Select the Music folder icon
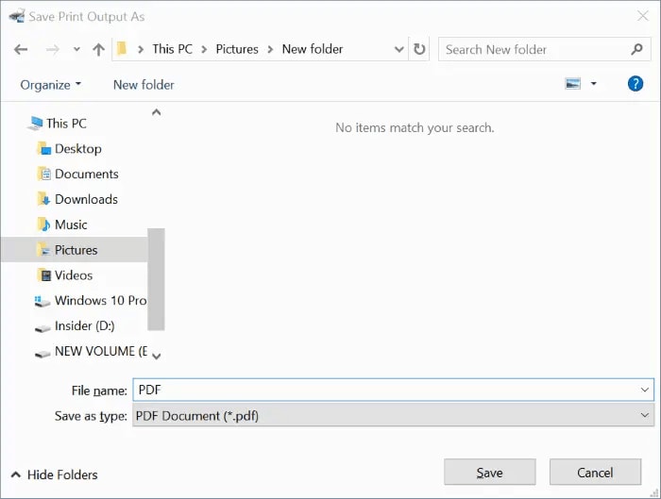661x499 pixels. click(x=43, y=225)
